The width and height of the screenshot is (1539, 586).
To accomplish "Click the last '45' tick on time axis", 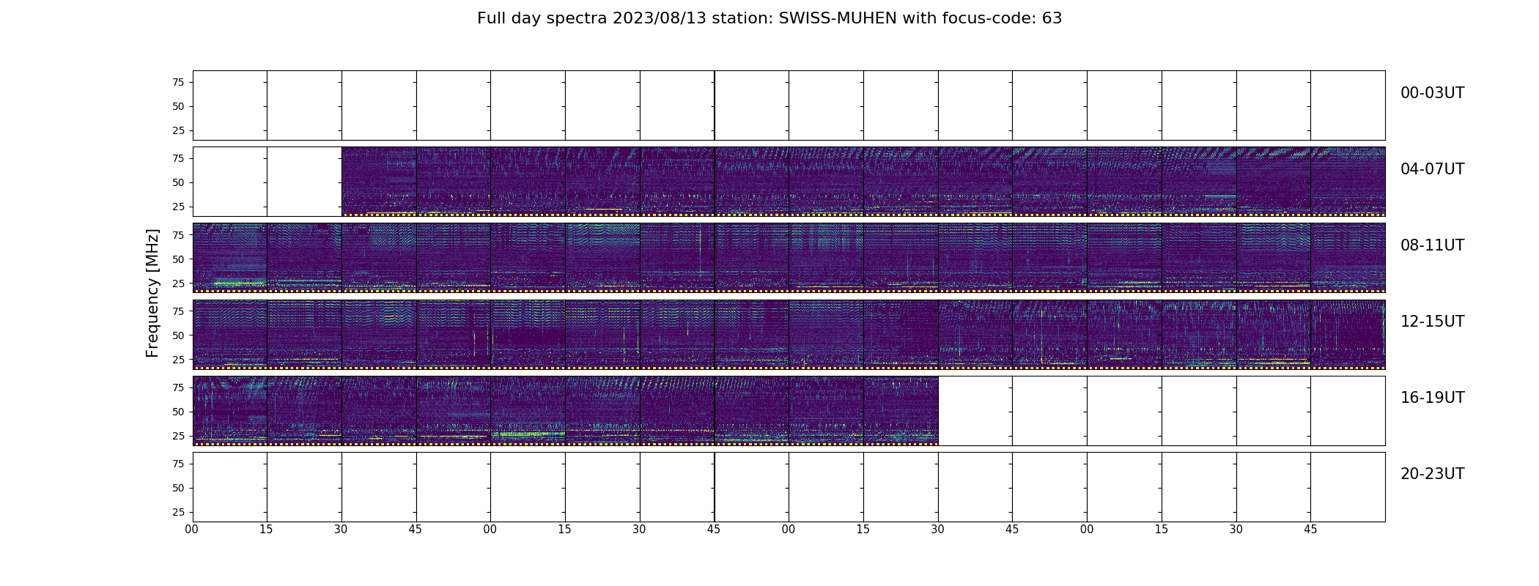I will point(1310,529).
